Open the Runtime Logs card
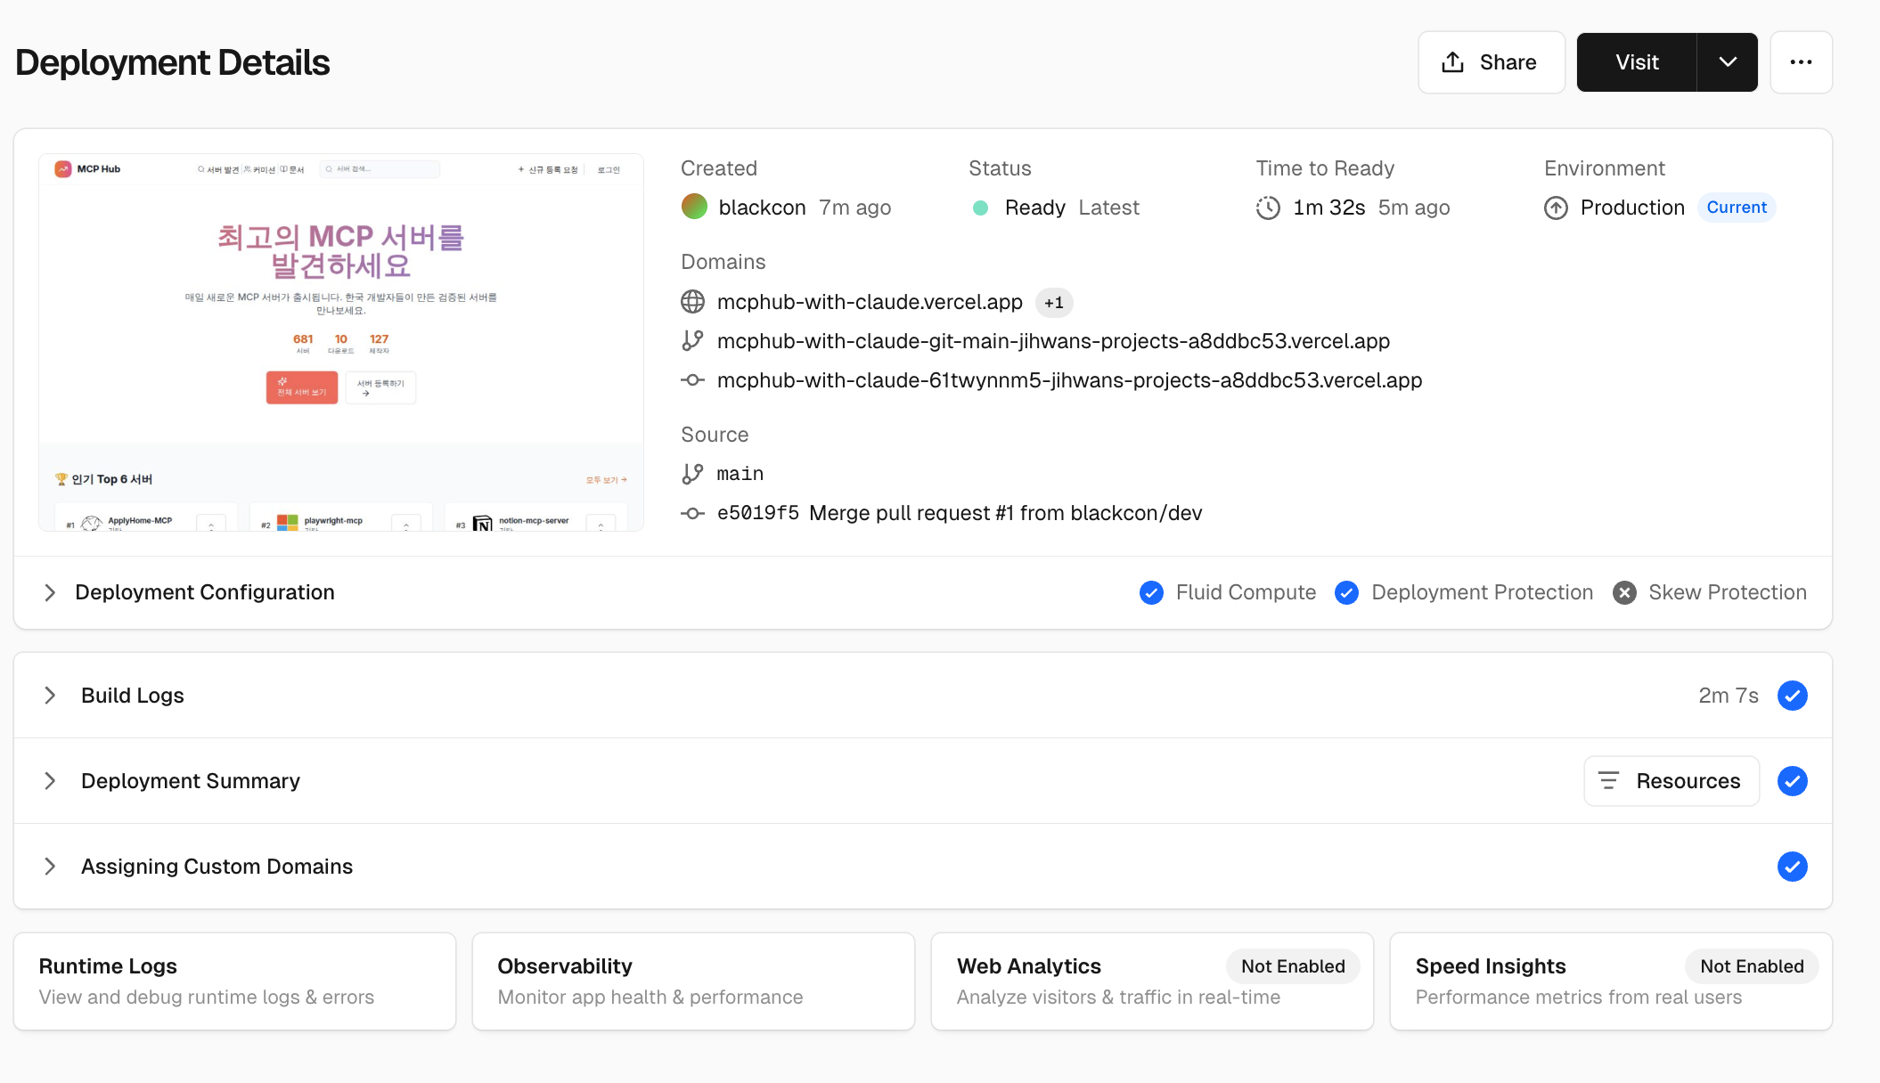This screenshot has height=1083, width=1880. click(x=234, y=981)
